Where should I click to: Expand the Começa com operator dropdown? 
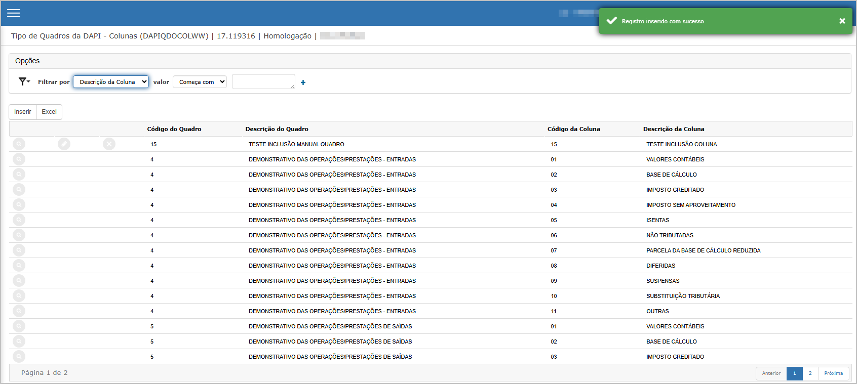tap(200, 82)
